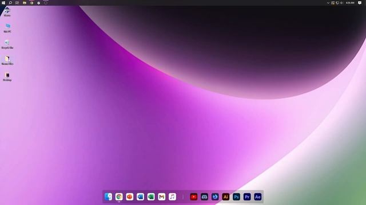Launch Discord from the dock
Viewport: 366px width, 205px height.
click(x=204, y=197)
